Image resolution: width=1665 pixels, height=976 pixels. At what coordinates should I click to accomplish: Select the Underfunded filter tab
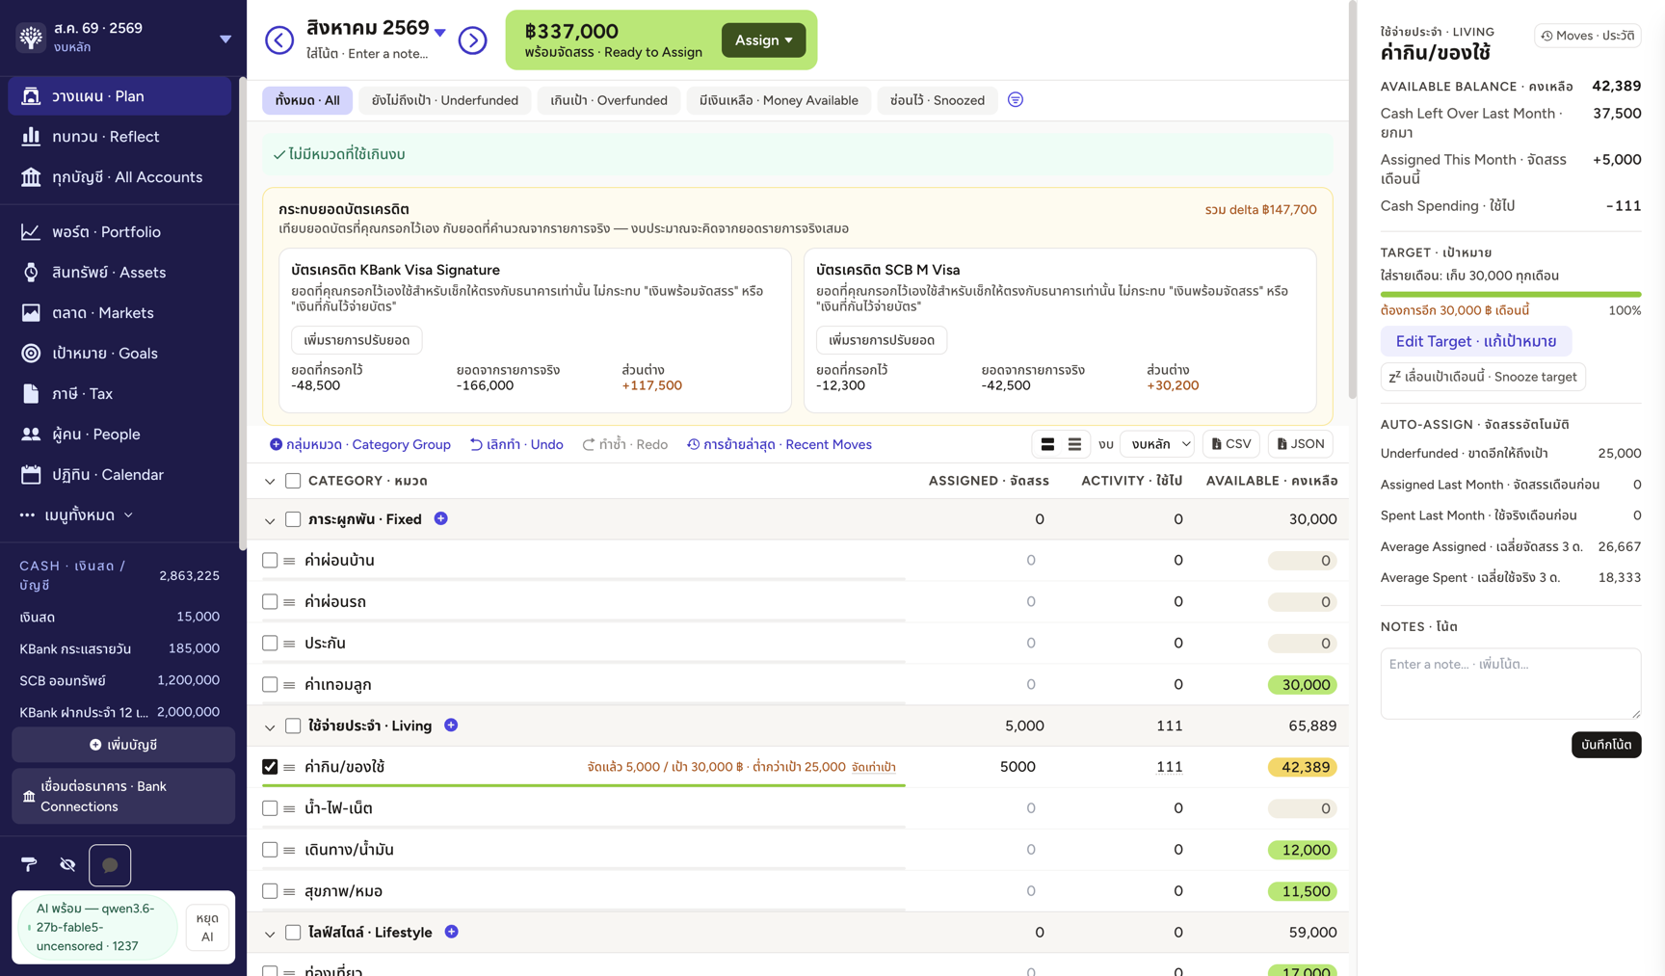[x=445, y=100]
